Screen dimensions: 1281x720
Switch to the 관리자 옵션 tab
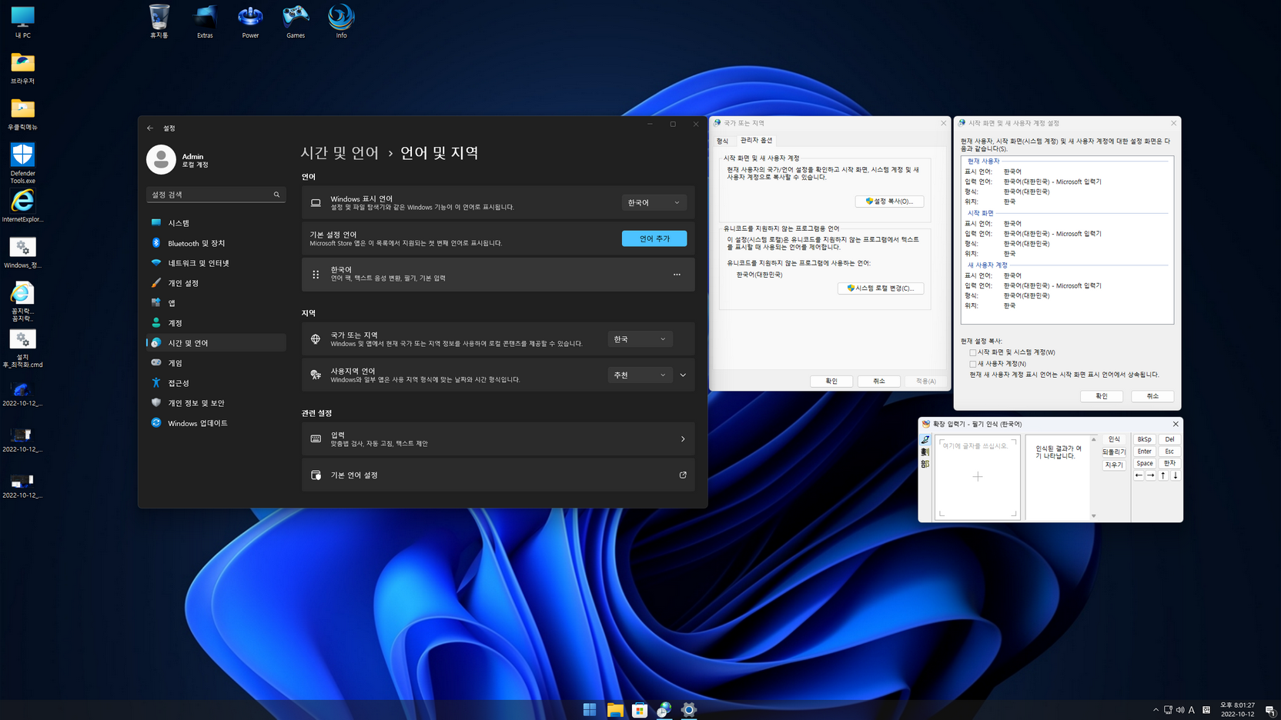click(756, 140)
